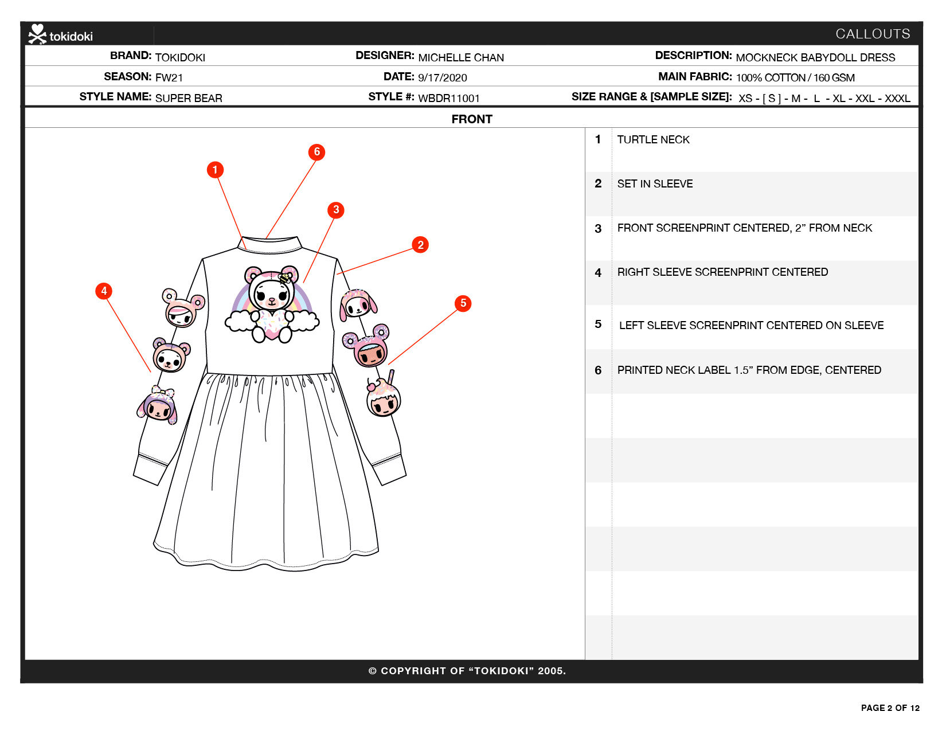
Task: Click main fabric '100% COTTON / 160 GSM'
Action: coord(795,77)
